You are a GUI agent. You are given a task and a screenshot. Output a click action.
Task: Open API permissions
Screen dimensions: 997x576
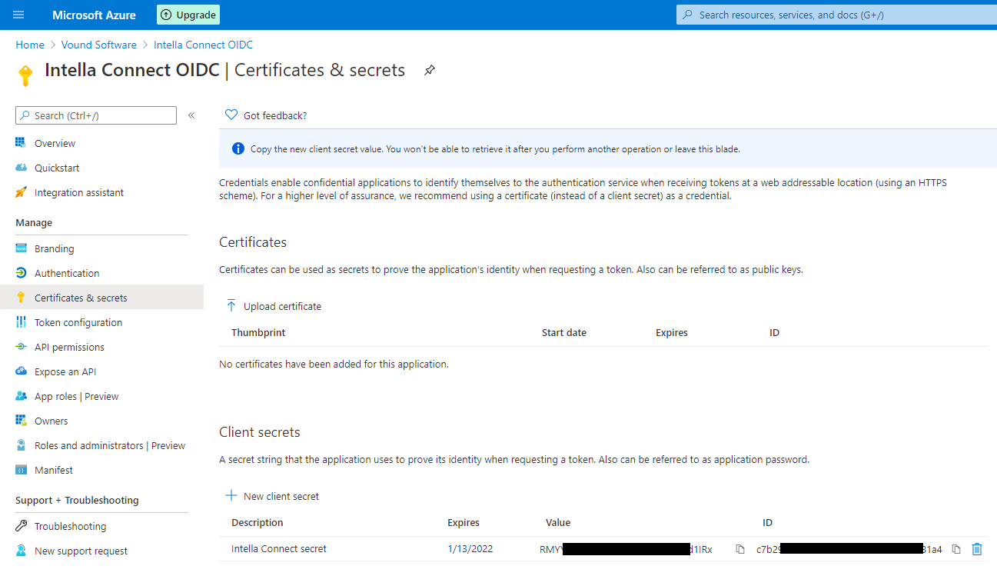71,346
